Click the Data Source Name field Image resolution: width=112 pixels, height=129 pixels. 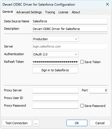tap(70, 21)
